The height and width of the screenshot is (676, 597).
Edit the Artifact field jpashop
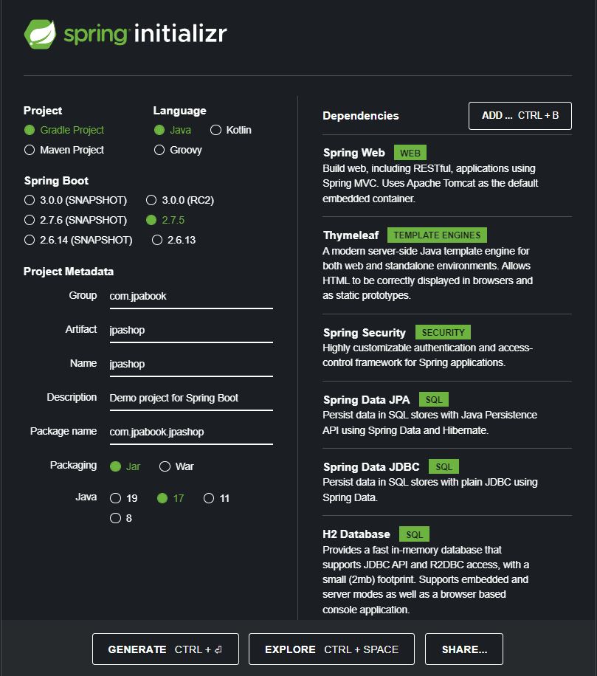[x=191, y=330]
